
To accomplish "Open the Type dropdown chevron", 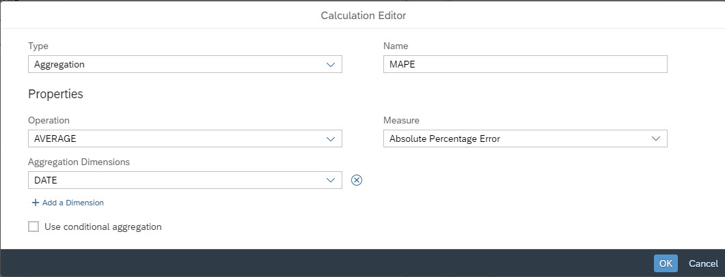I will pos(331,65).
